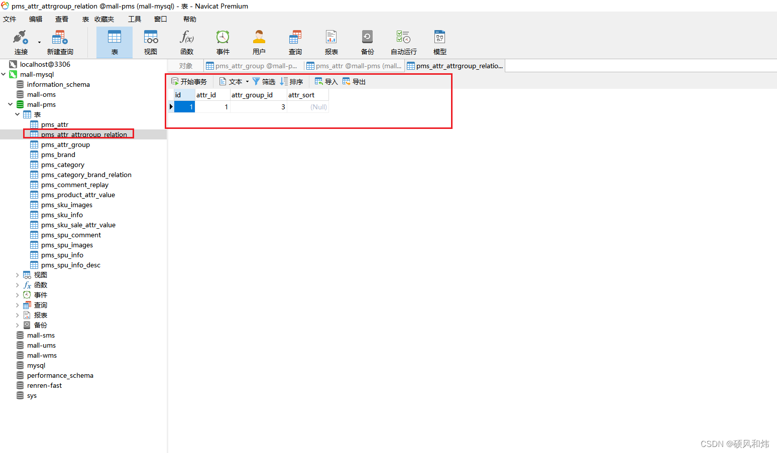Screen dimensions: 777x453
Task: Click the 导出 export button
Action: point(354,81)
